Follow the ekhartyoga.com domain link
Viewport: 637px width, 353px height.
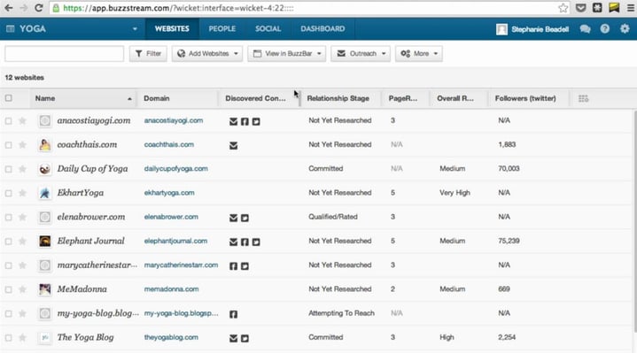point(169,193)
